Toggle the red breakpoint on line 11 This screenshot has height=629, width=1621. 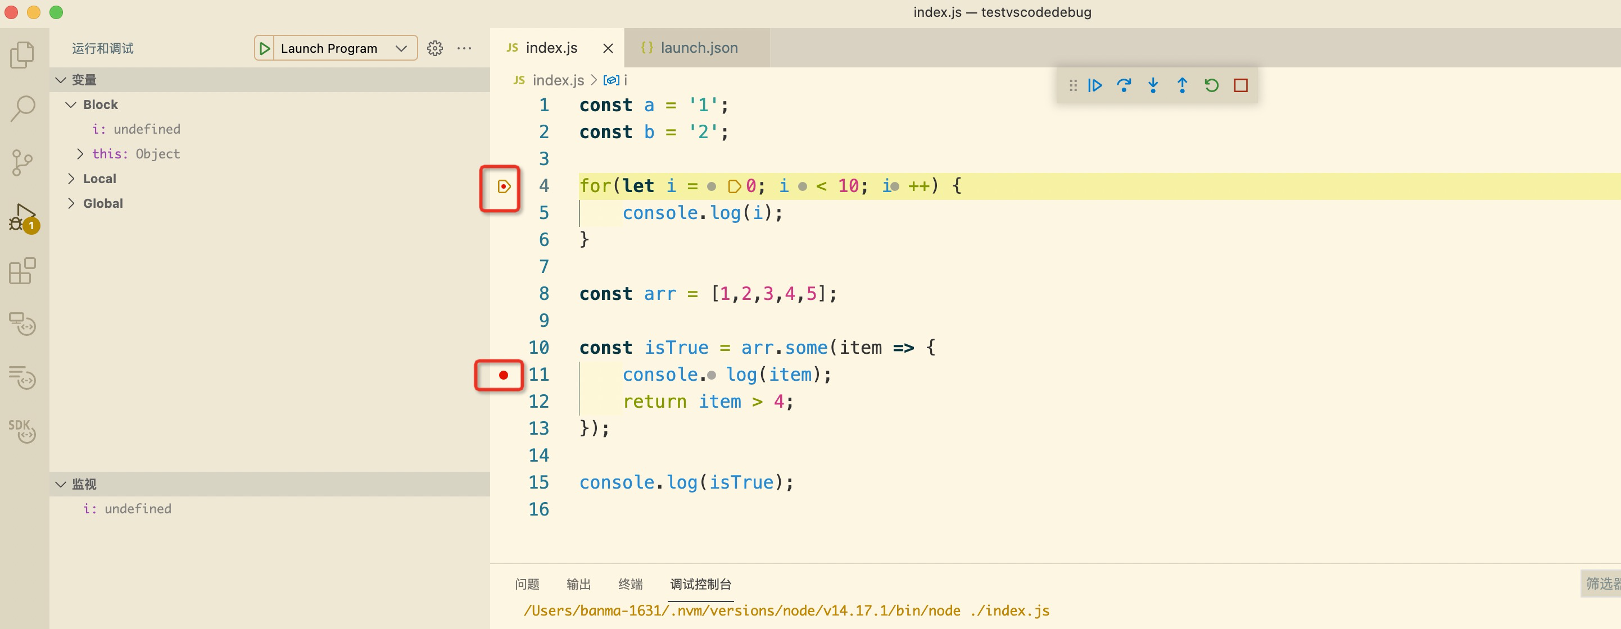coord(504,375)
